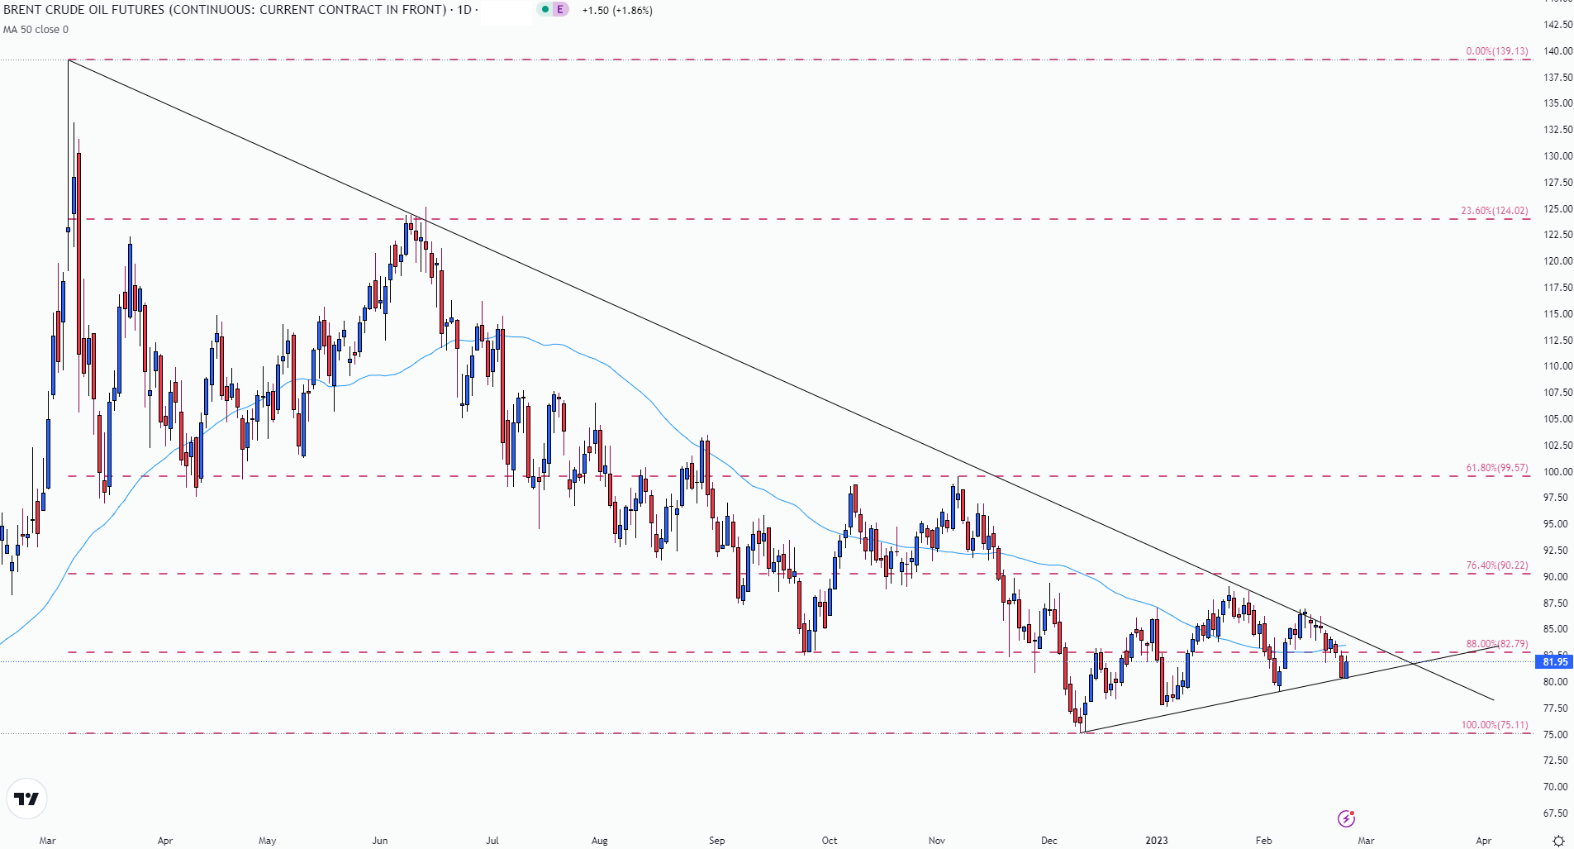Click the 110.00 price axis label

click(x=1557, y=366)
